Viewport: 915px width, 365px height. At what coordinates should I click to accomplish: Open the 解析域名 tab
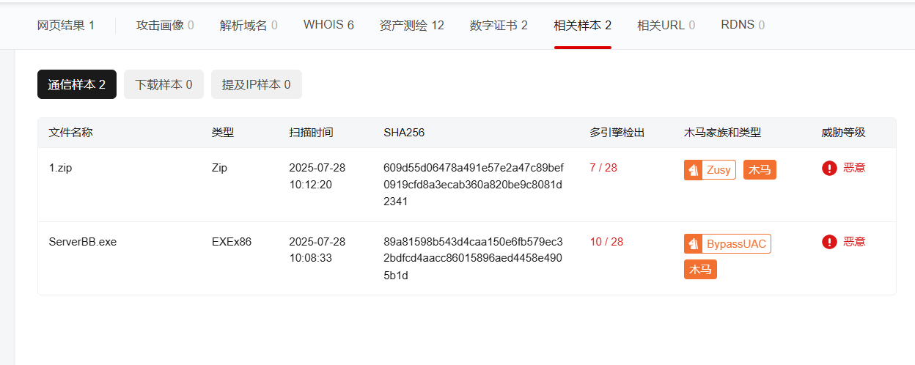[x=249, y=26]
